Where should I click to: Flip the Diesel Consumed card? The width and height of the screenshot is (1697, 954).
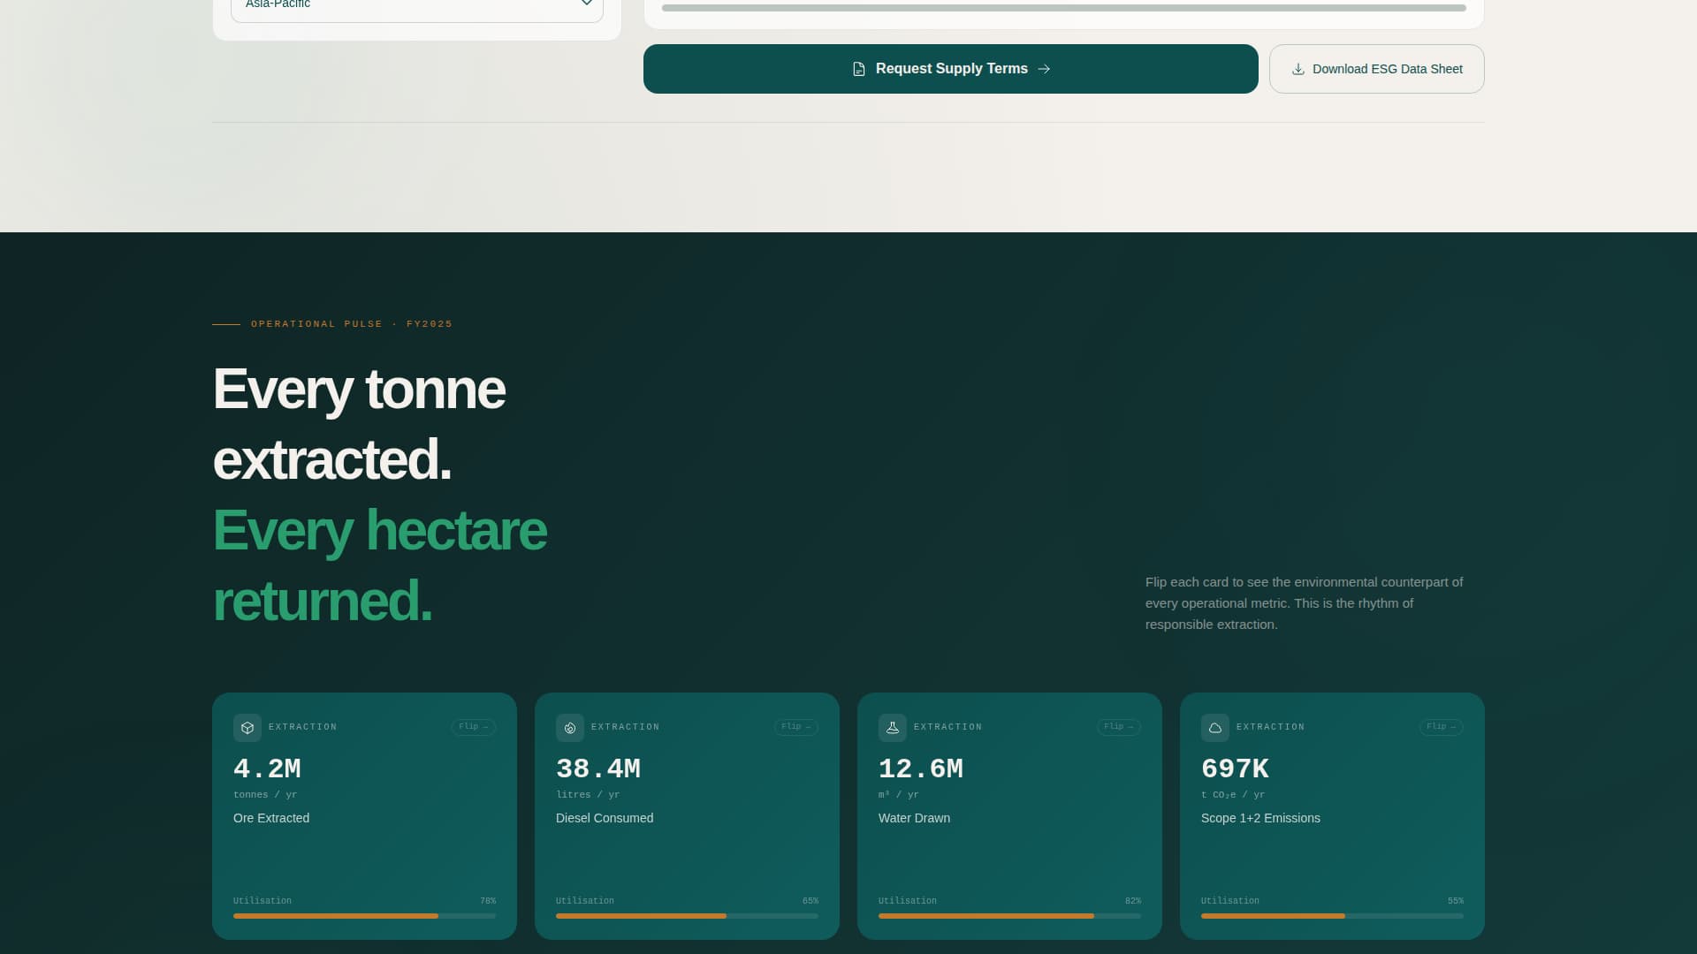pos(796,727)
